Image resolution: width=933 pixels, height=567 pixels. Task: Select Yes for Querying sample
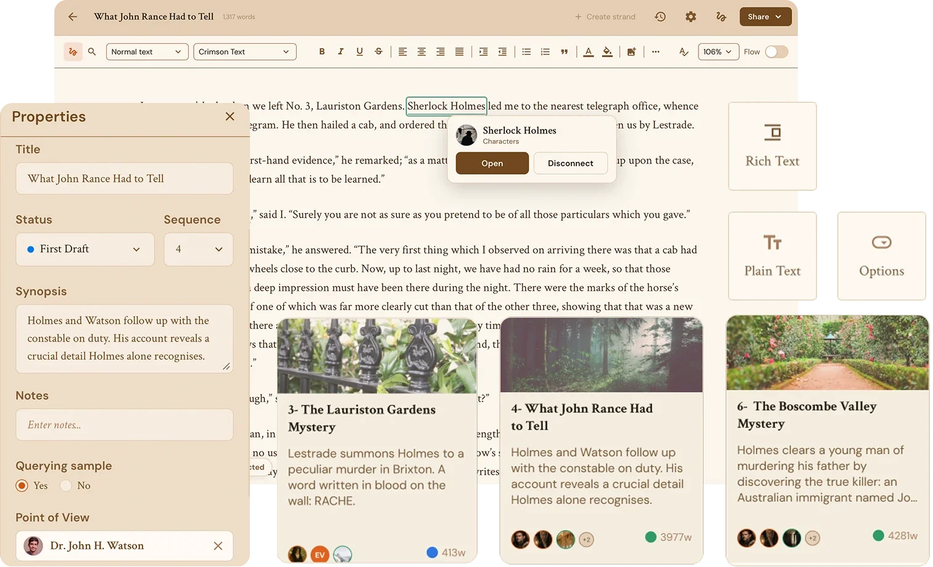click(x=22, y=486)
